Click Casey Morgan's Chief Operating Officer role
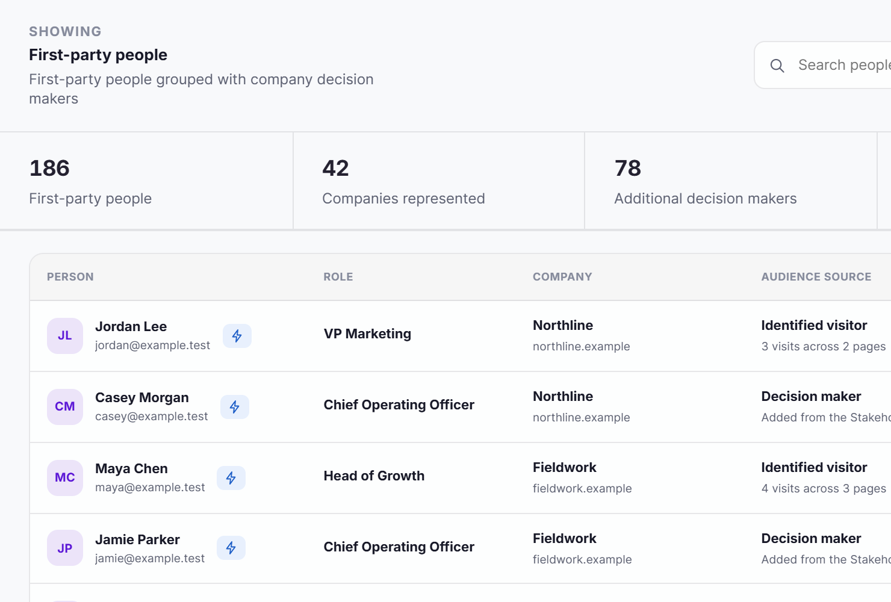This screenshot has height=602, width=891. (x=399, y=405)
